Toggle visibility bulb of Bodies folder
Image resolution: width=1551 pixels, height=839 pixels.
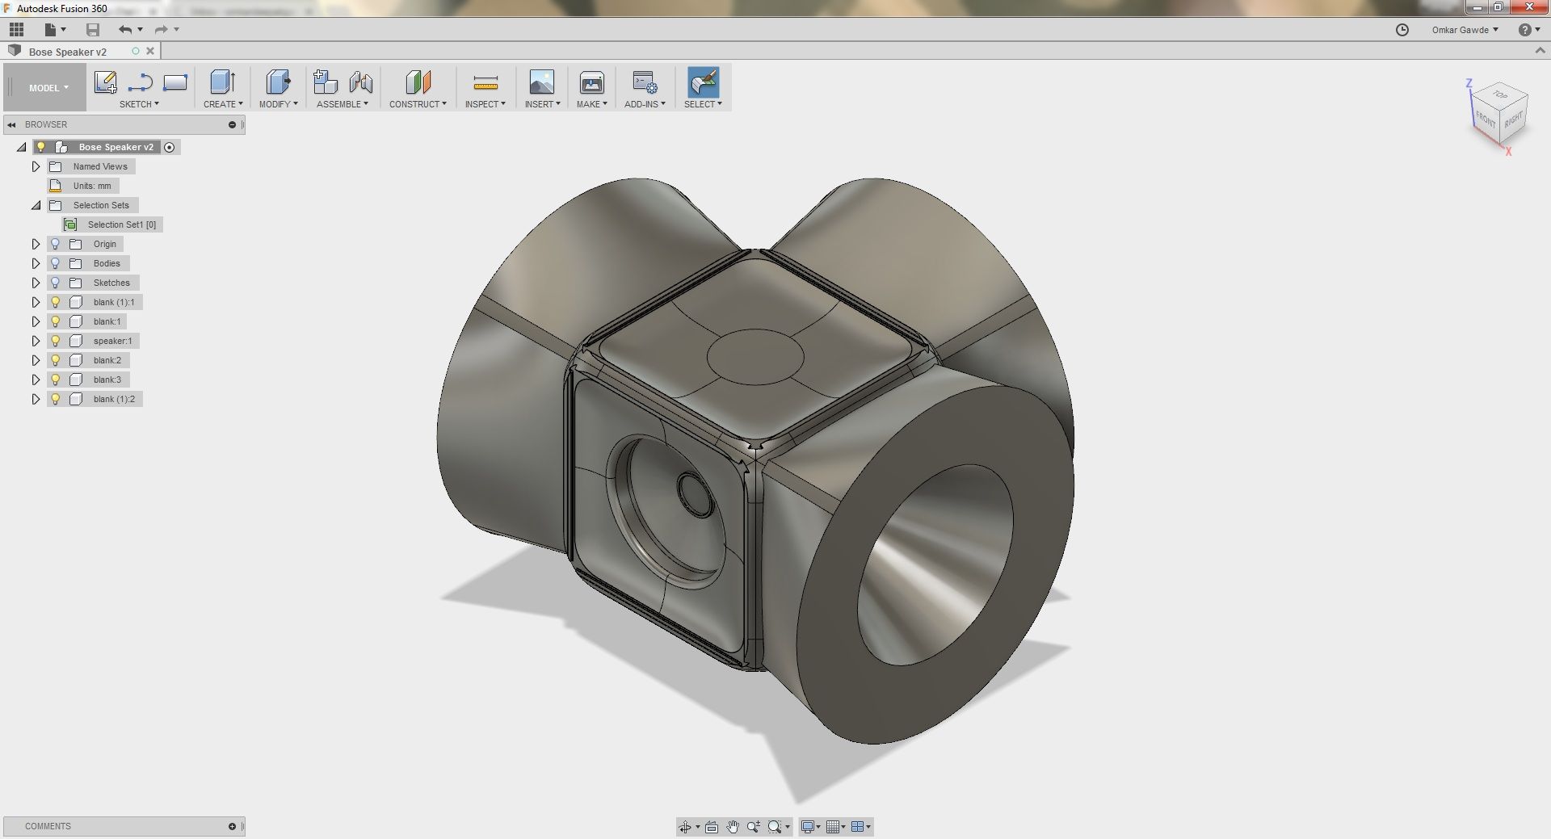tap(55, 263)
